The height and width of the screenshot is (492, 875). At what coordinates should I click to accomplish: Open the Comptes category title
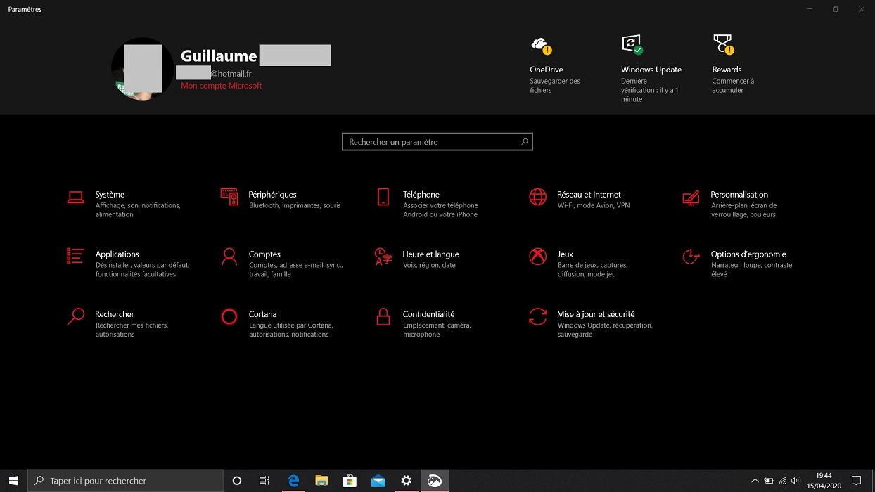click(264, 254)
